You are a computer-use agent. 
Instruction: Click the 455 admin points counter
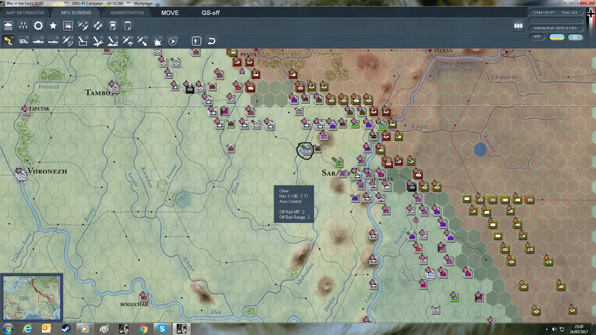pos(537,37)
